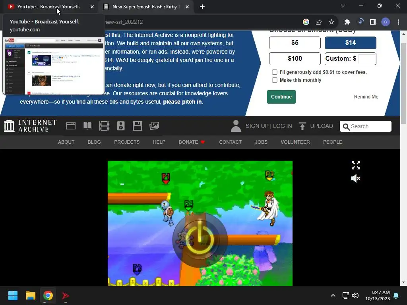407x305 pixels.
Task: Unmute the emulator sound
Action: (x=356, y=178)
